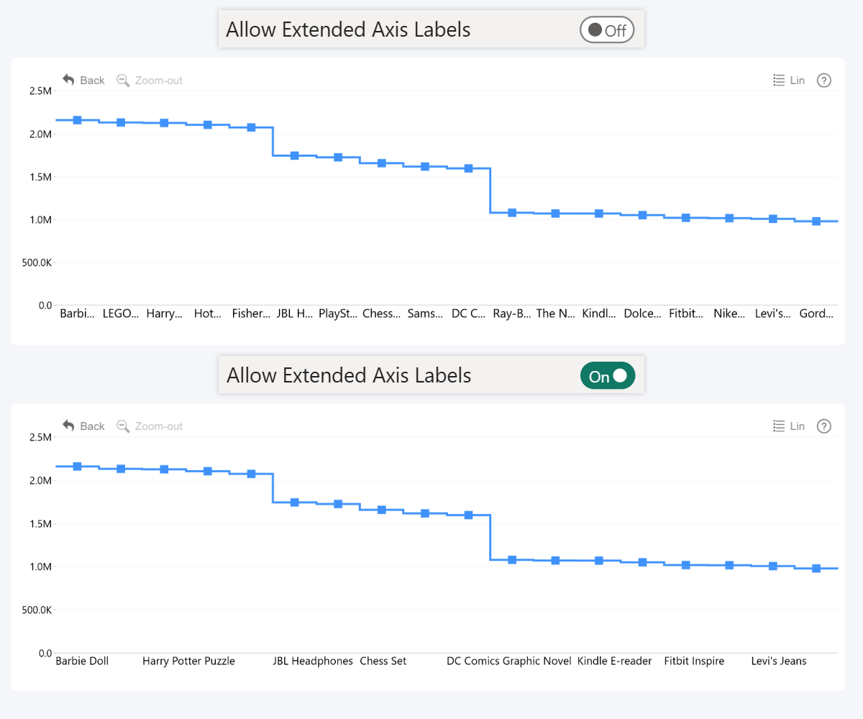Select the DC Comics Graphic Novel axis label

click(x=508, y=661)
